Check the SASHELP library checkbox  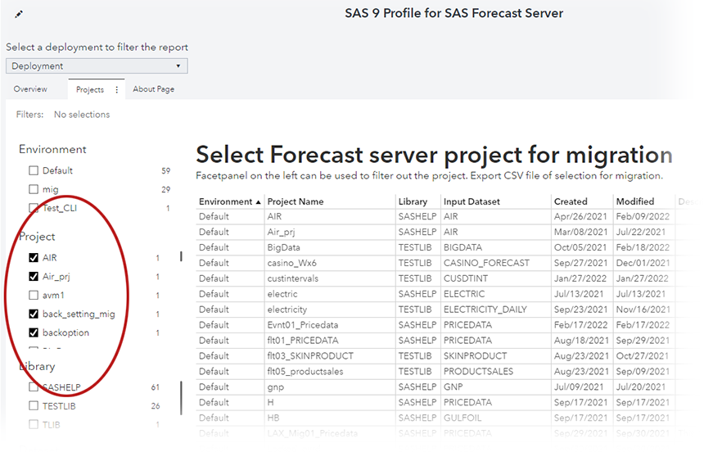point(34,386)
